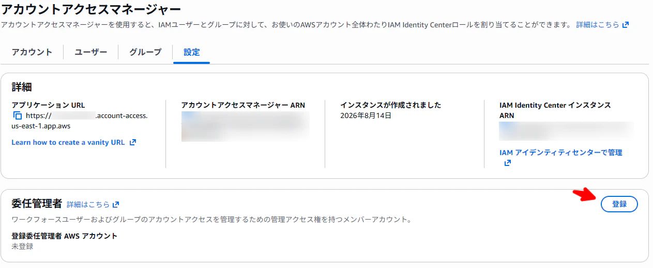Switch to the アカウント tab

pos(32,52)
